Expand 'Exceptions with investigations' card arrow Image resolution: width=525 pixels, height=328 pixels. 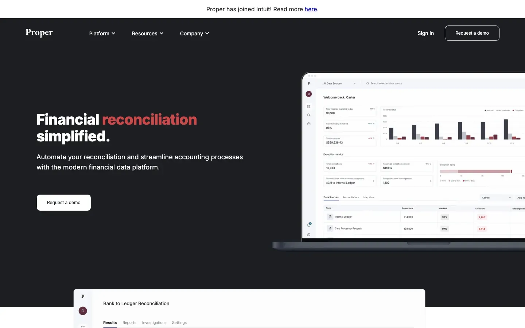[x=430, y=181]
